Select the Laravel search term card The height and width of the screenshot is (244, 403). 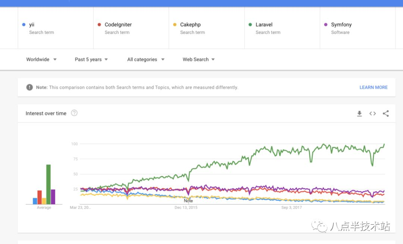(282, 28)
